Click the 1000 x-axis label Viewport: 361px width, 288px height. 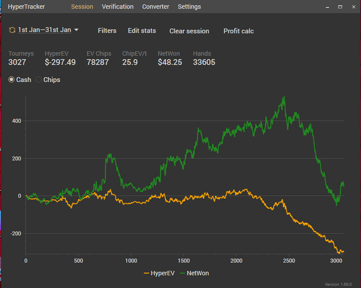click(x=131, y=261)
